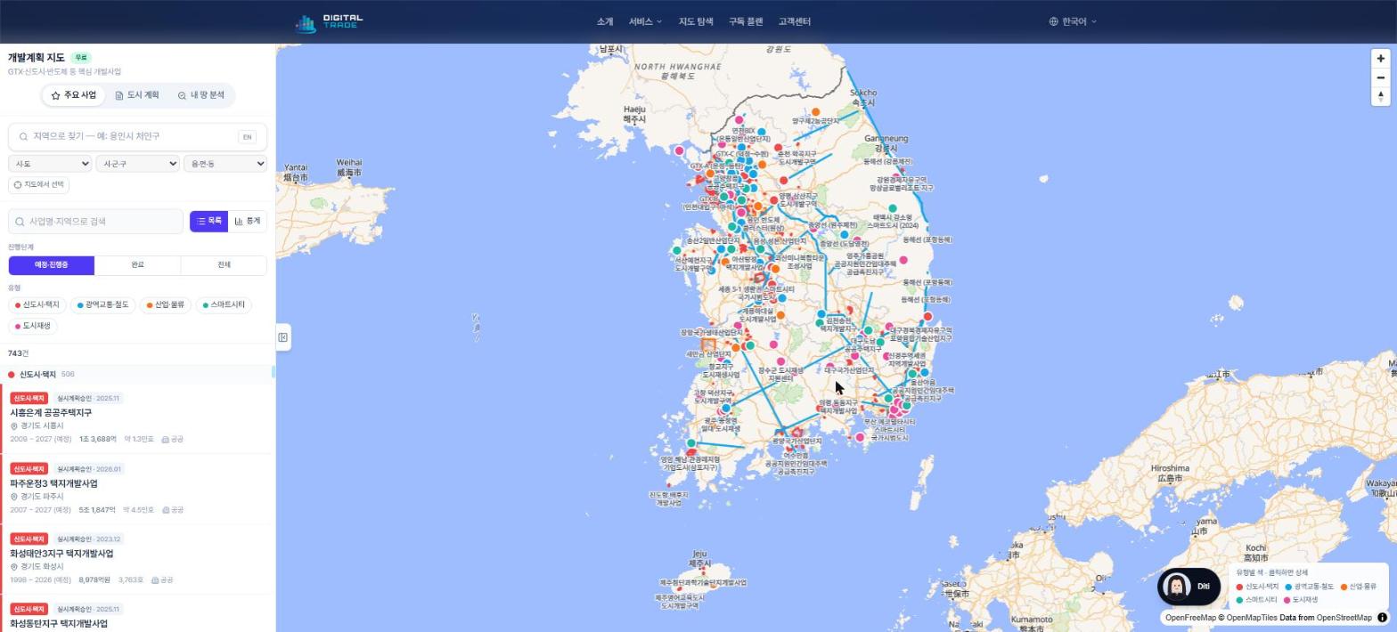The width and height of the screenshot is (1397, 632).
Task: Collapse the side panel with the toggle icon
Action: [x=282, y=337]
